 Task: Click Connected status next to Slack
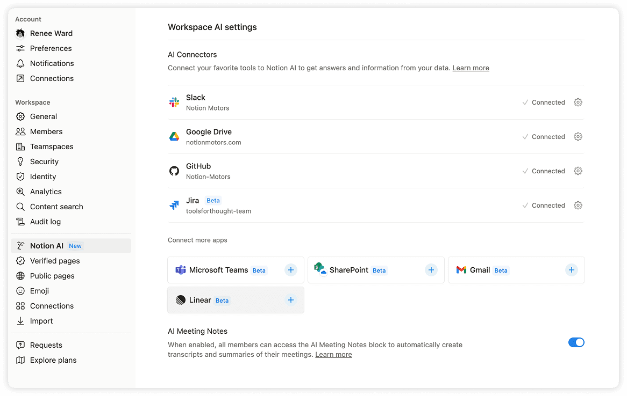coord(548,102)
